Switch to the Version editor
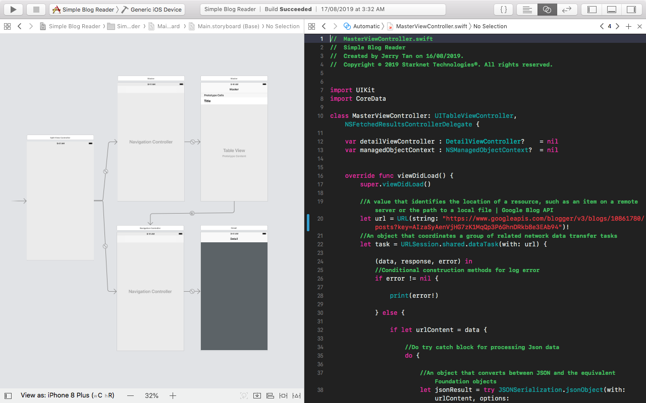 [x=567, y=9]
